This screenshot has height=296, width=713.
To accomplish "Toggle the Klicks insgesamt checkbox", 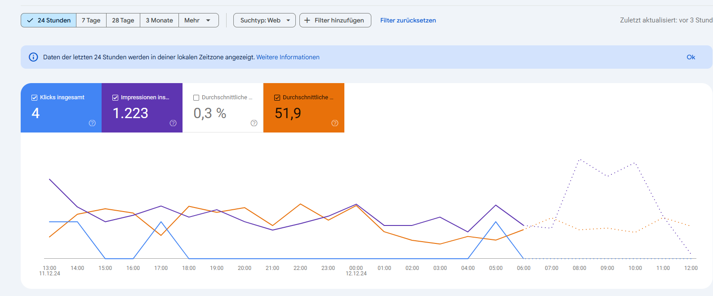I will click(34, 97).
